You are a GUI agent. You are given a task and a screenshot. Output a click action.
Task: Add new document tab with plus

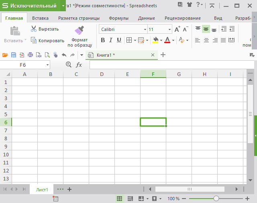[163, 55]
